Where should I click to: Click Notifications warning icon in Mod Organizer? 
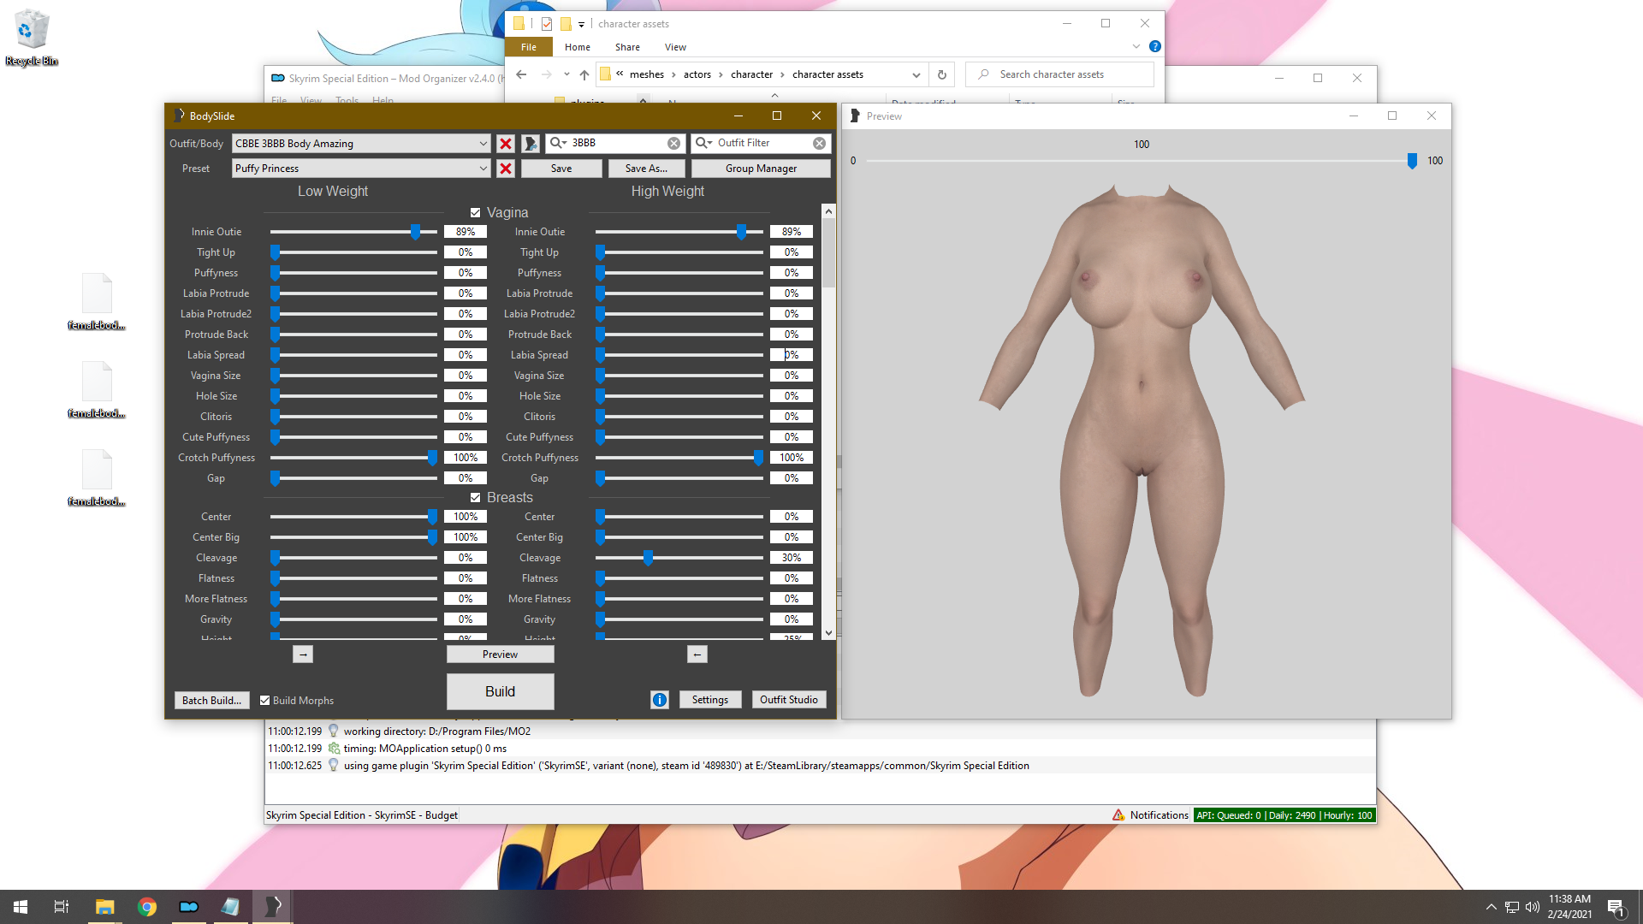point(1118,815)
